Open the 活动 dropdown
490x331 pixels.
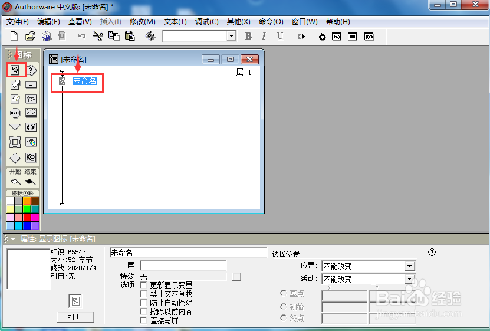coord(409,279)
